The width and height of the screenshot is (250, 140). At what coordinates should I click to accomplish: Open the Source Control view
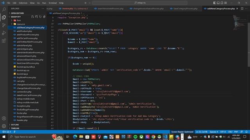pyautogui.click(x=4, y=25)
